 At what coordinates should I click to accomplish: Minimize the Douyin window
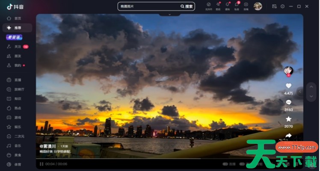[291, 6]
